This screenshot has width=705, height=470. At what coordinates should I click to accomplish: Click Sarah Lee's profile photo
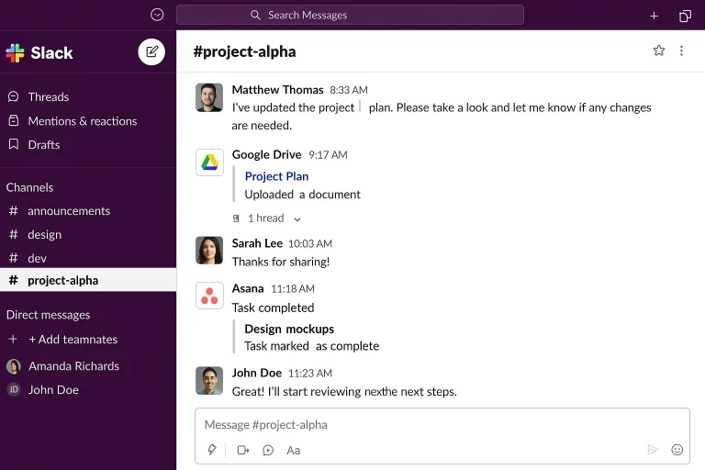pos(209,251)
